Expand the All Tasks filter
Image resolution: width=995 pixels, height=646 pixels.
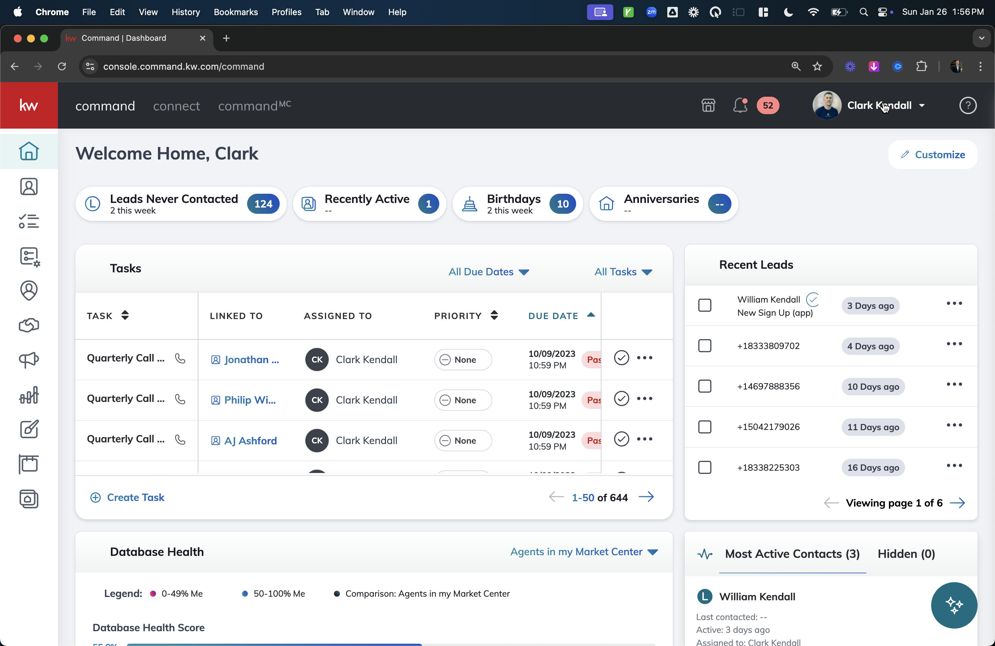(x=623, y=272)
